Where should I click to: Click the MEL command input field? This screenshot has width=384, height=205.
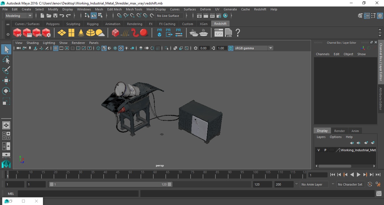pos(78,194)
